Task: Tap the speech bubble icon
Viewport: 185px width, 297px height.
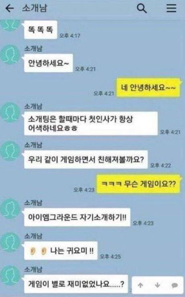Action: coord(175,285)
